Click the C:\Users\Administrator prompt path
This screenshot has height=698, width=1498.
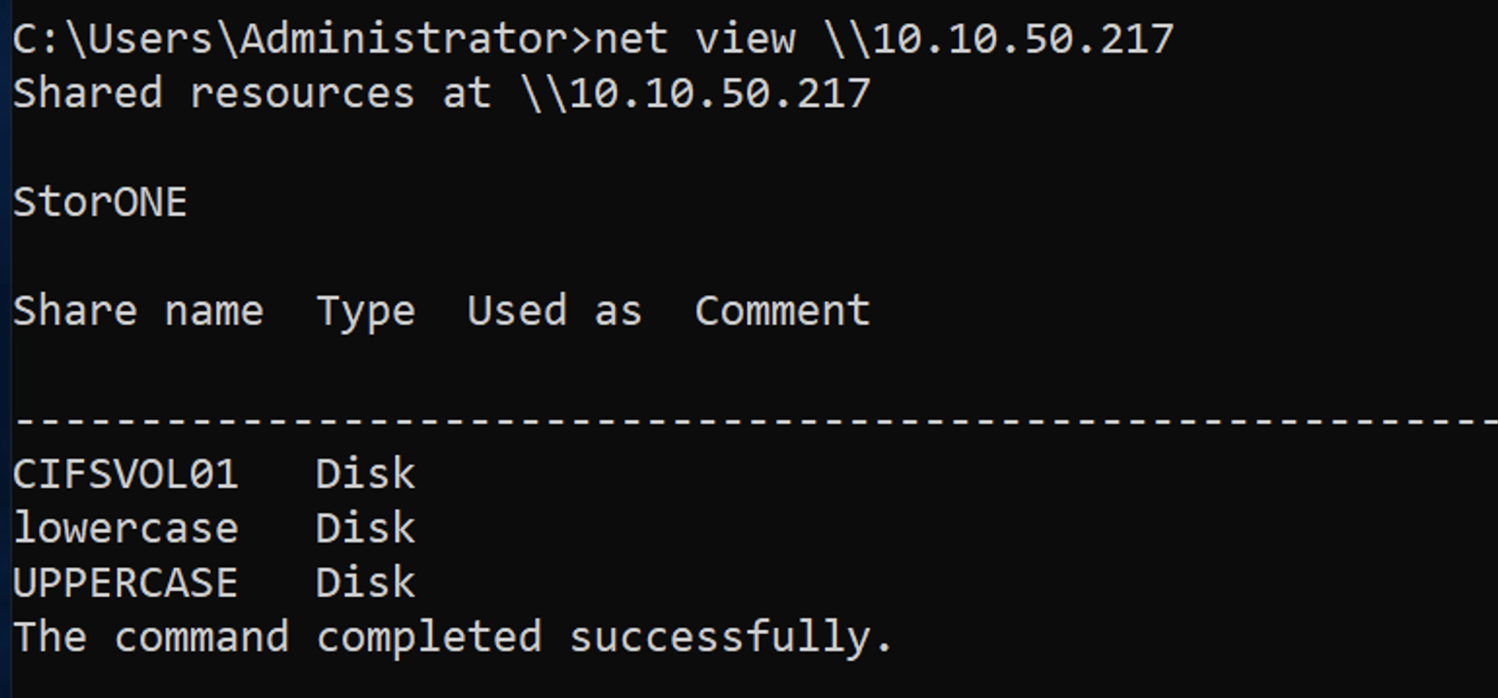pyautogui.click(x=291, y=39)
